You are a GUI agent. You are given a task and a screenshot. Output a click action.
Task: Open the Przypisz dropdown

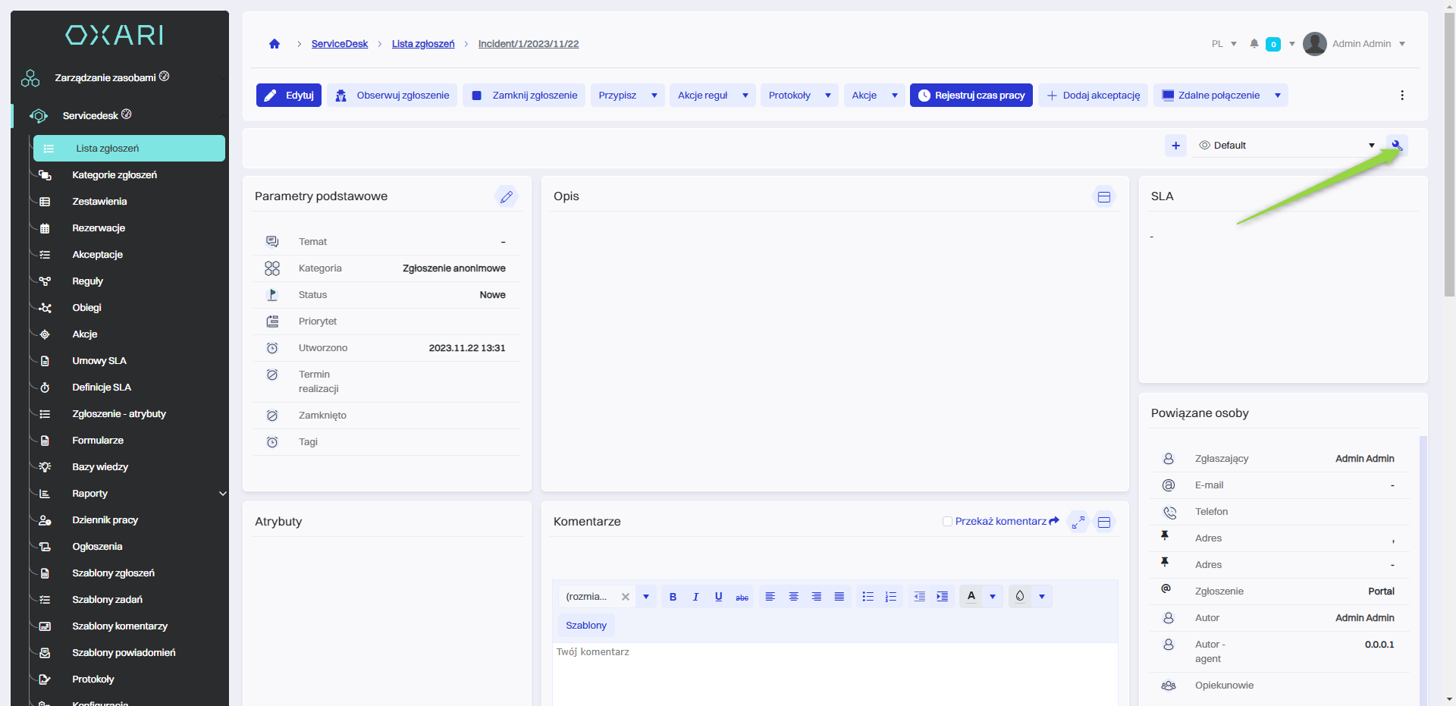[x=627, y=96]
